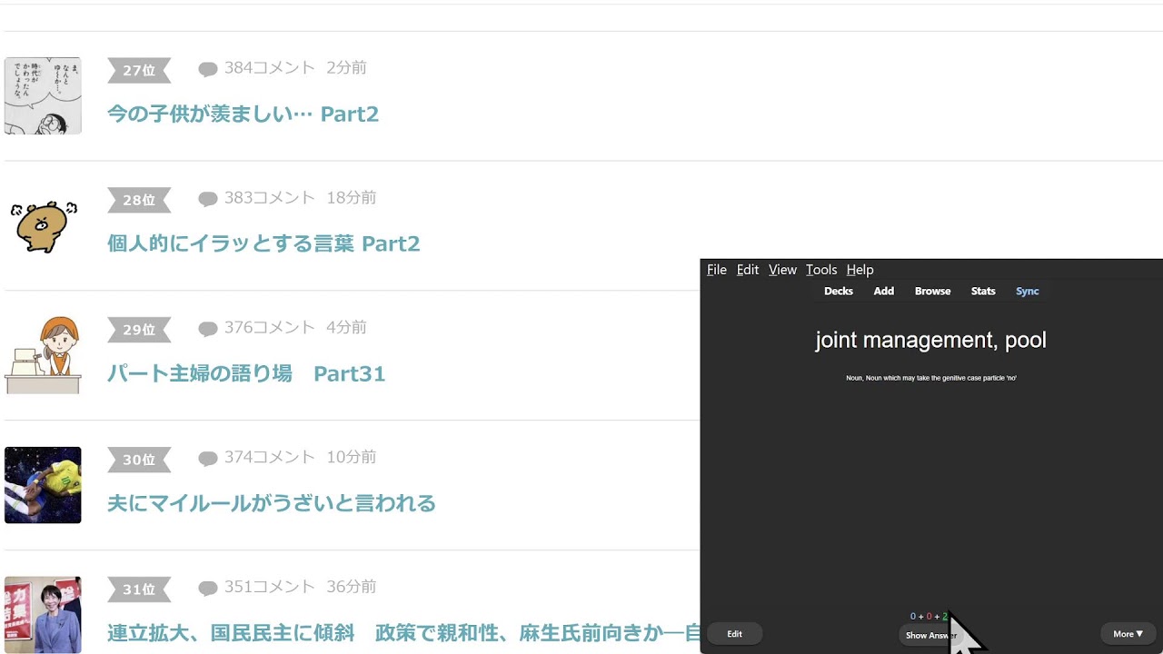
Task: Click the 351コメント count text
Action: click(270, 588)
